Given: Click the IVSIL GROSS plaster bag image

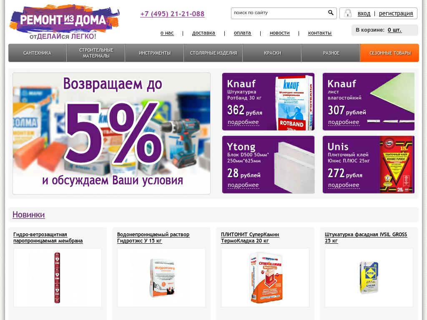Looking at the screenshot, I should (x=369, y=277).
